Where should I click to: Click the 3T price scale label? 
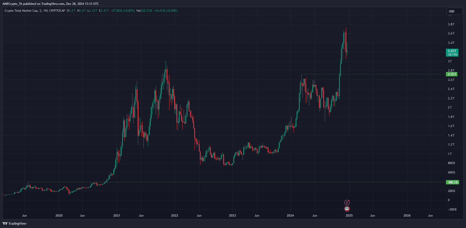tap(450, 61)
